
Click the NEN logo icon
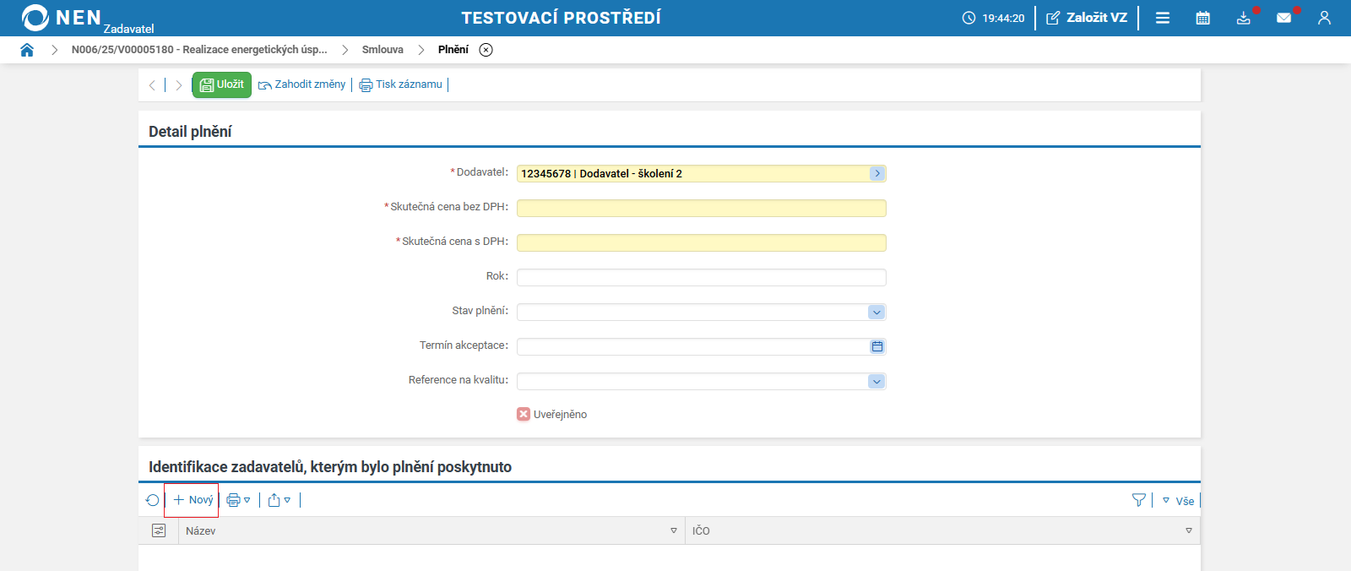pos(35,18)
